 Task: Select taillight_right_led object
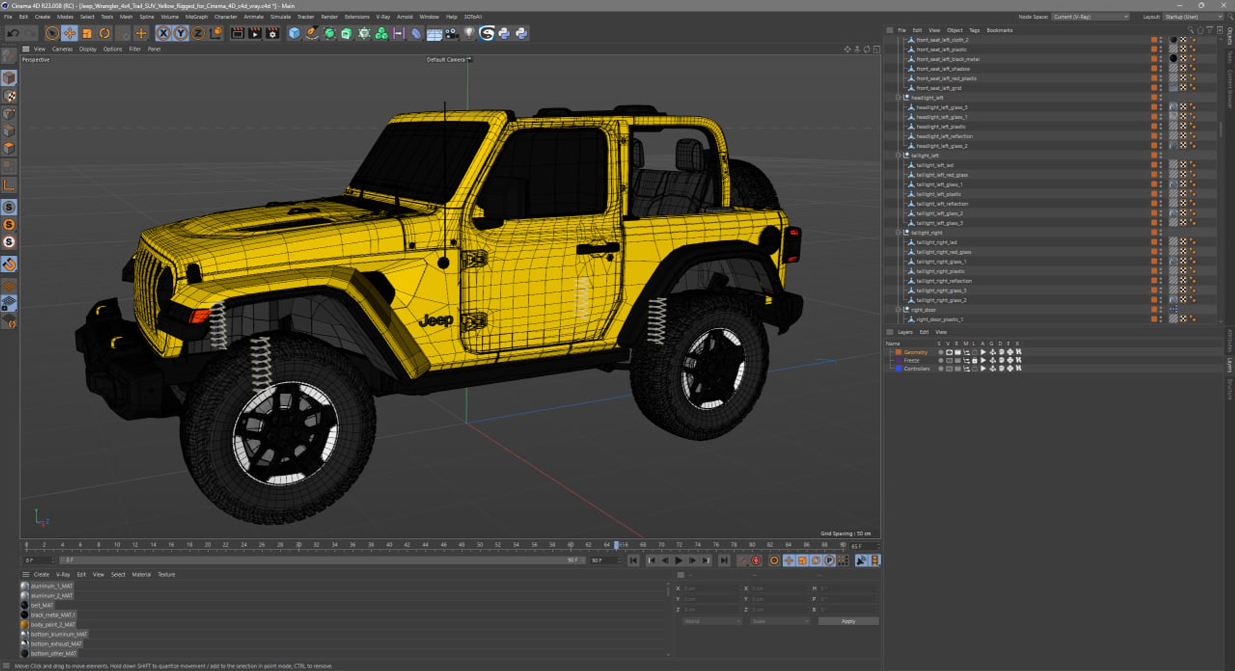(936, 242)
